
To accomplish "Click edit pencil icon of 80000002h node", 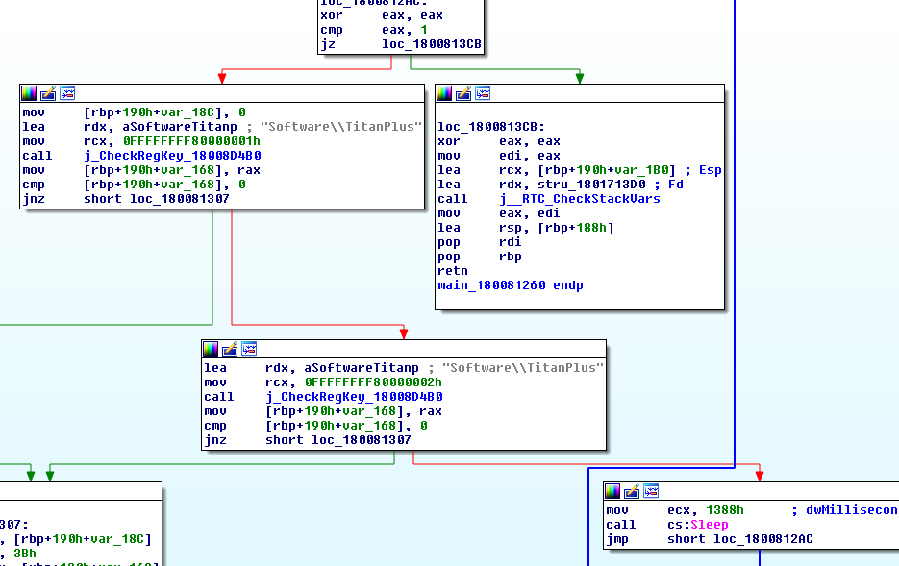I will click(230, 349).
